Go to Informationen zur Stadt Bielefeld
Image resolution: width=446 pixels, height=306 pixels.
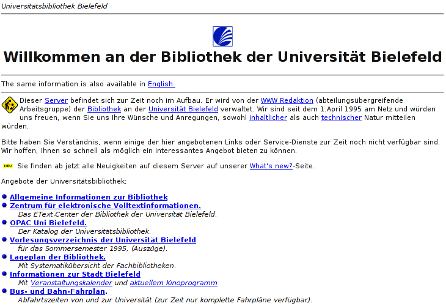point(75,274)
